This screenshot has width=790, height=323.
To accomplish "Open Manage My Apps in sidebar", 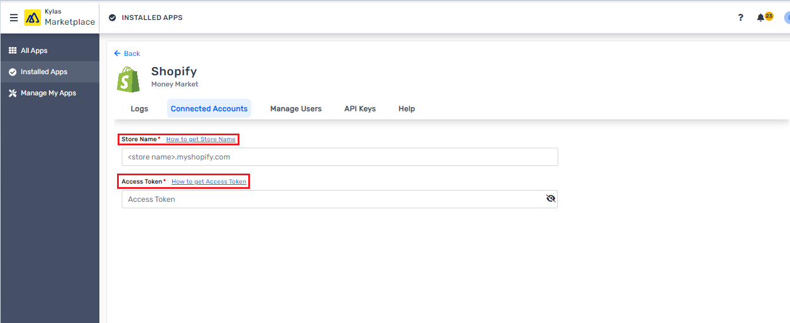I will tap(48, 93).
